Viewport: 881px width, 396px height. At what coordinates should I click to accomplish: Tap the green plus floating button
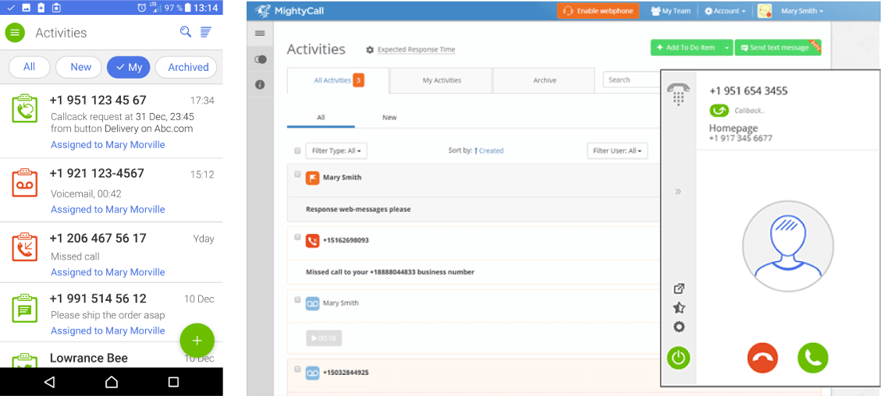(197, 341)
